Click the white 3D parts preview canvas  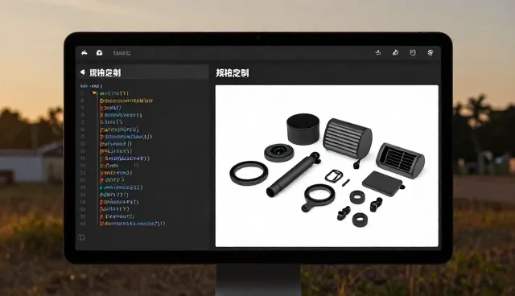pos(327,166)
